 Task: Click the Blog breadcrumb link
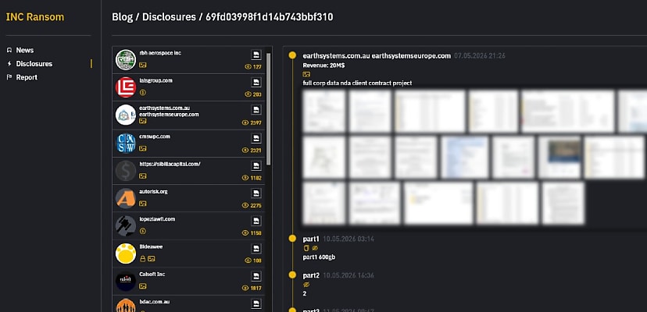click(x=122, y=17)
